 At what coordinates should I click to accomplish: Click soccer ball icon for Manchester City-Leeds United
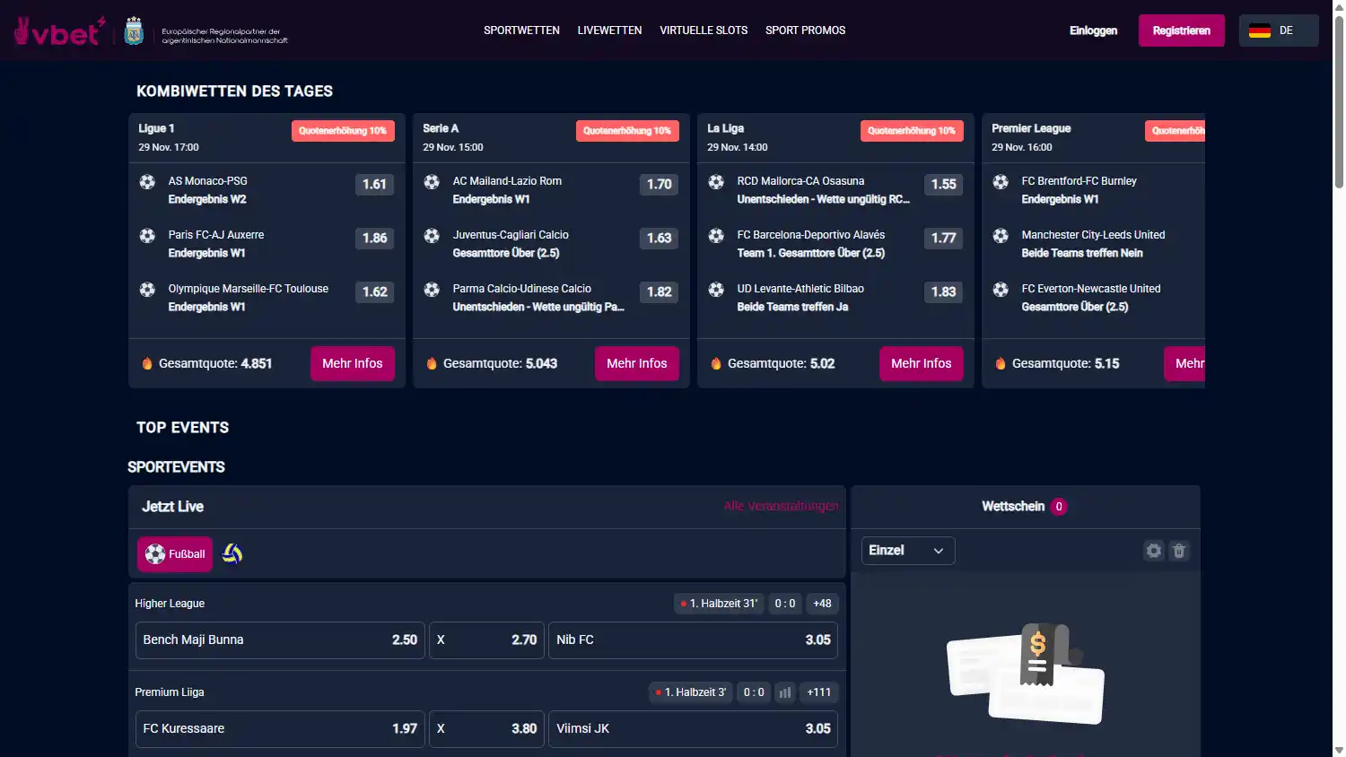[1001, 236]
